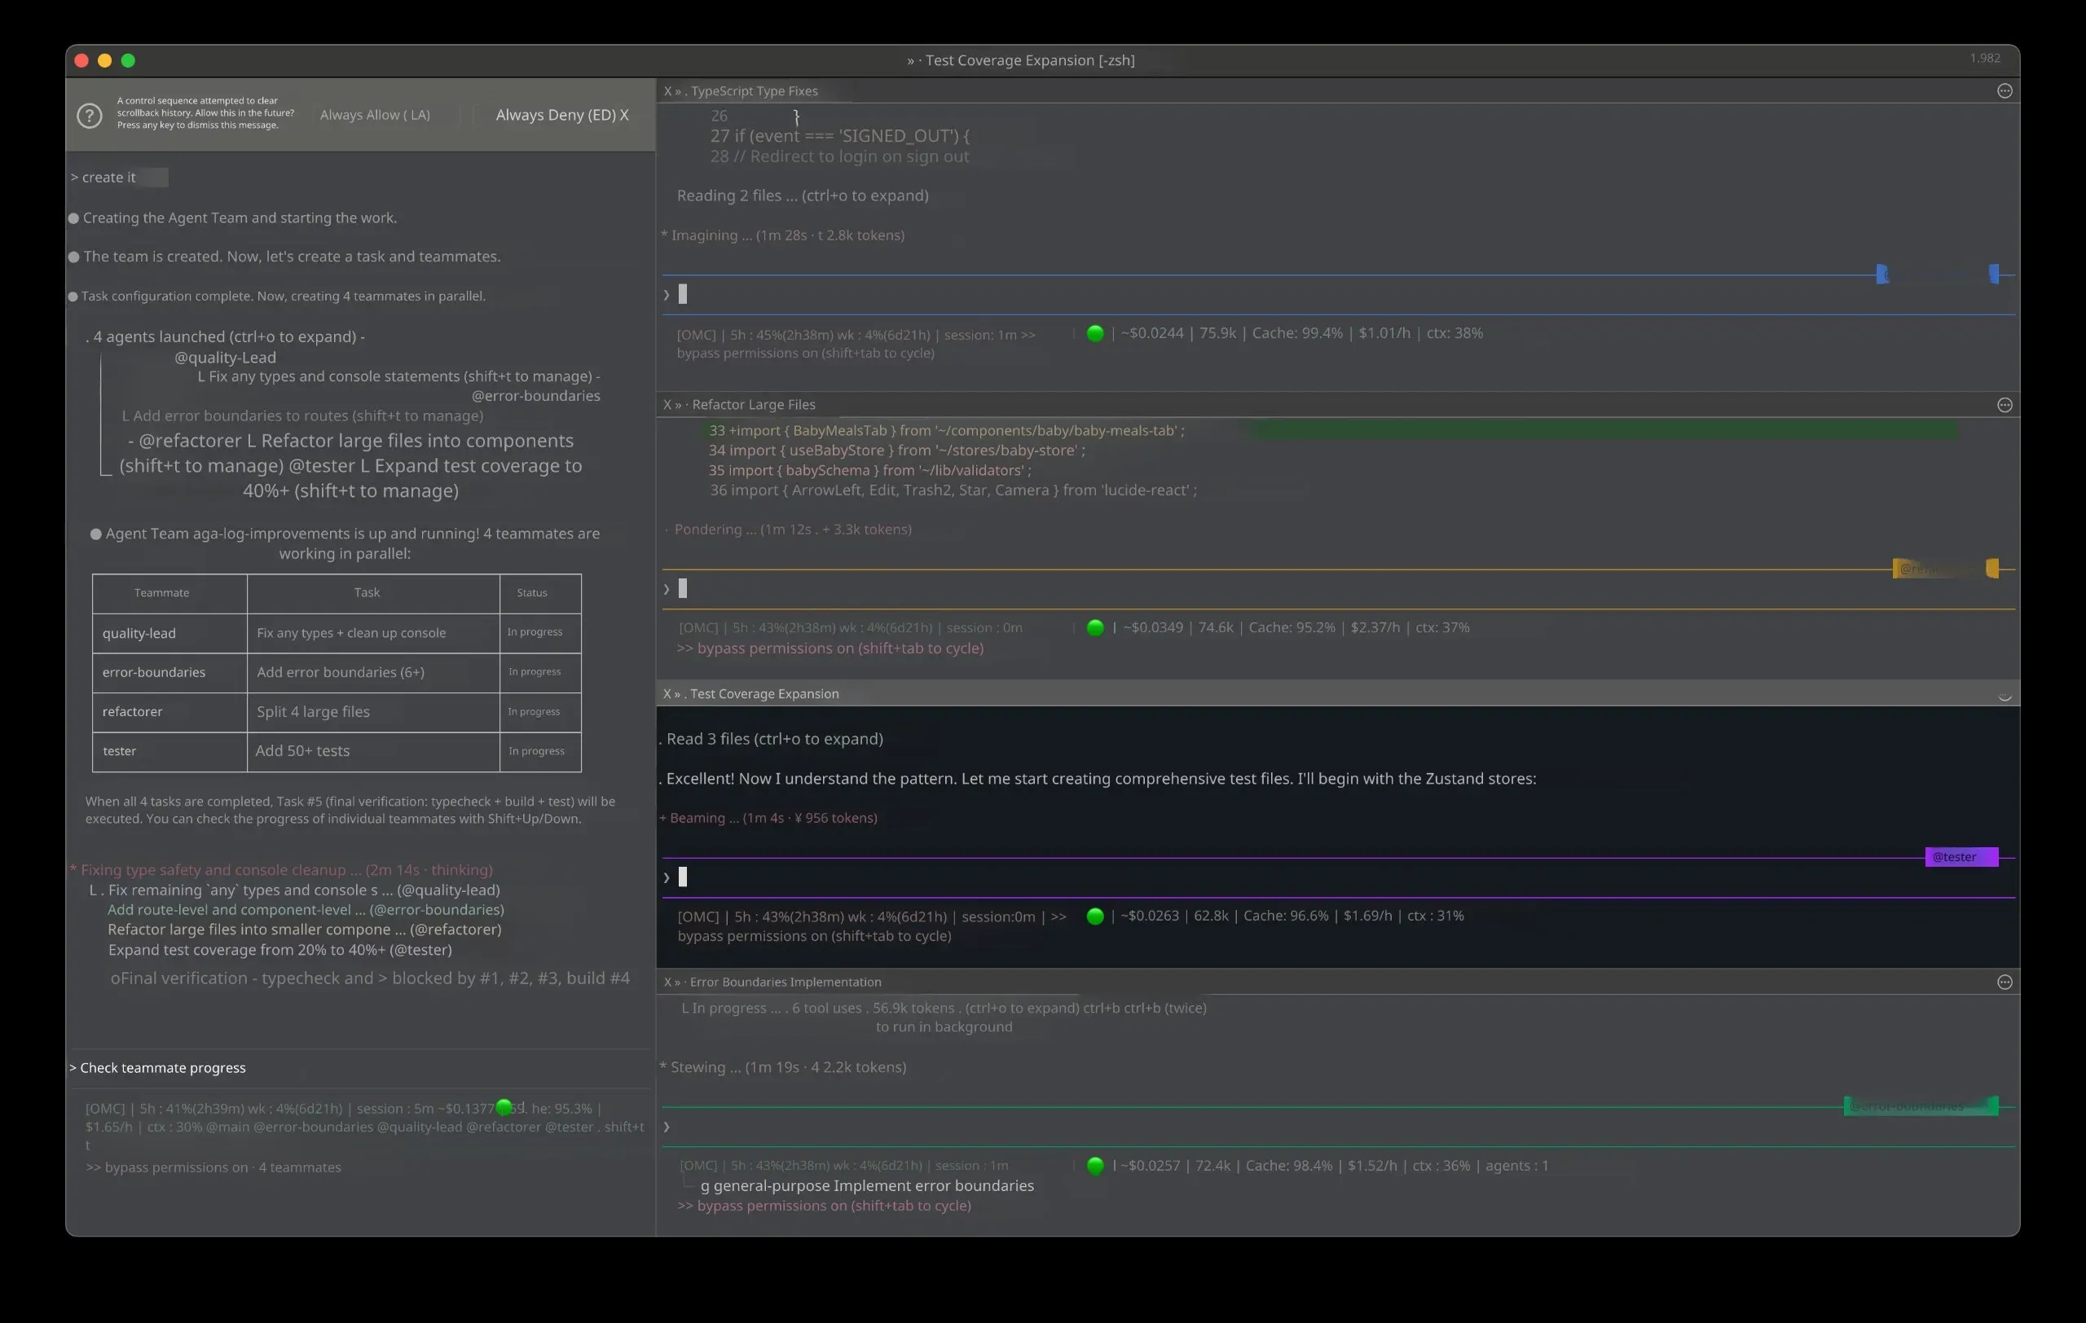Viewport: 2086px width, 1323px height.
Task: Click green status dot in Refactor Large Files pane
Action: [1095, 628]
